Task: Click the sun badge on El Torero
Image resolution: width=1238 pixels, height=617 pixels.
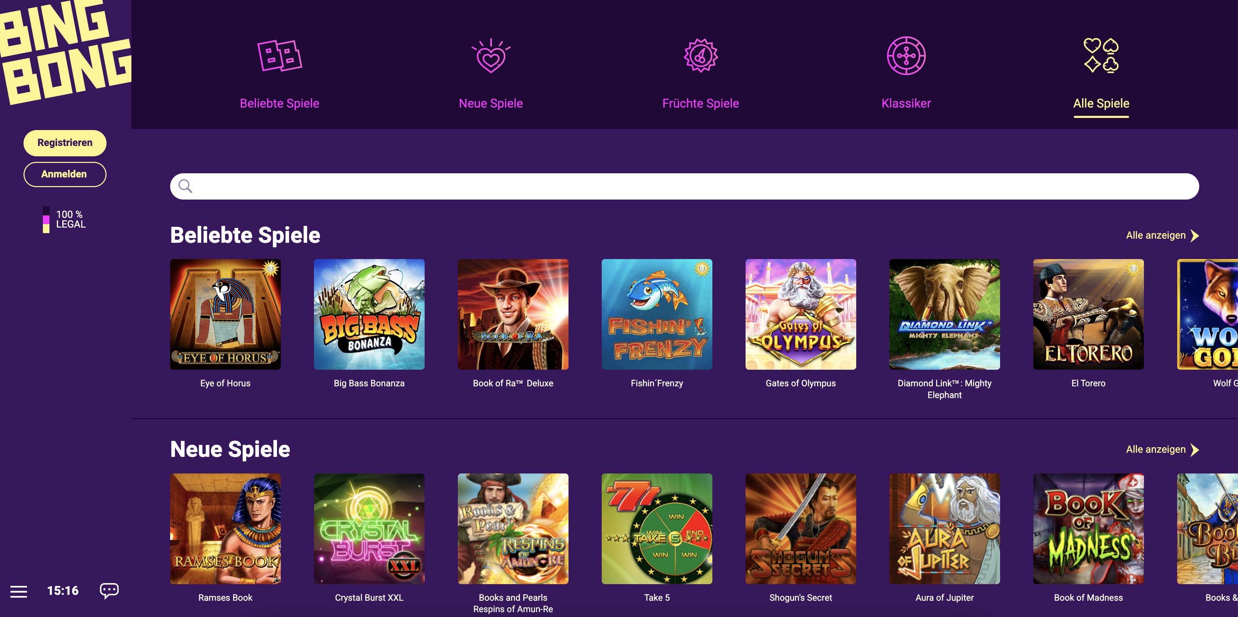Action: (x=1134, y=268)
